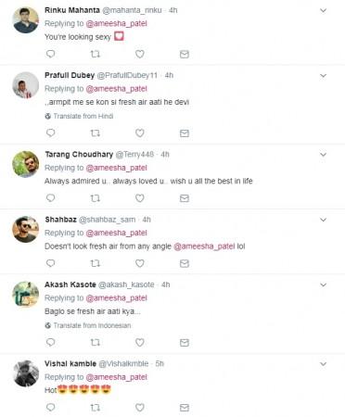Open Tarang Choudhary's profile picture
Viewport: 345px width, 417px height.
click(x=25, y=164)
